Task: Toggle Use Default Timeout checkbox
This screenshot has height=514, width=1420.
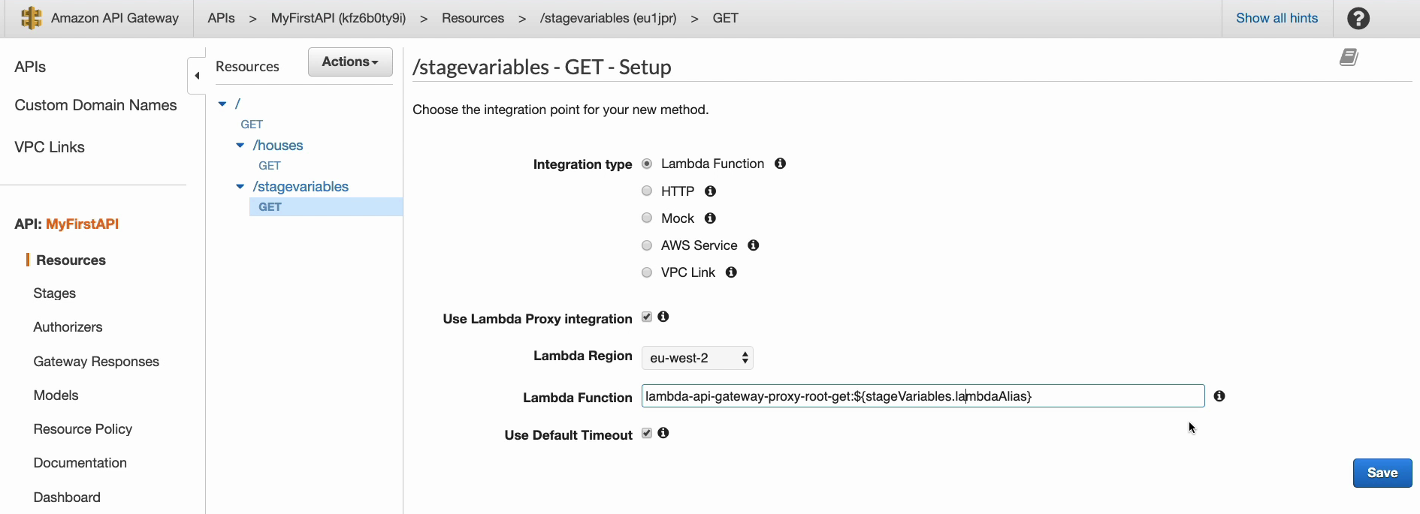Action: pyautogui.click(x=647, y=434)
